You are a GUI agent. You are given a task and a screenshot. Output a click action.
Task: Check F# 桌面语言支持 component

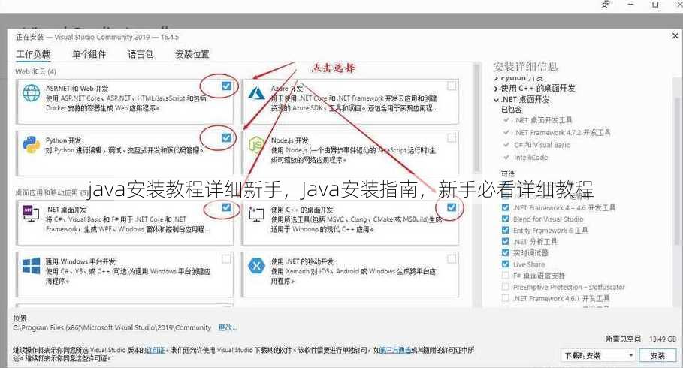[x=505, y=275]
